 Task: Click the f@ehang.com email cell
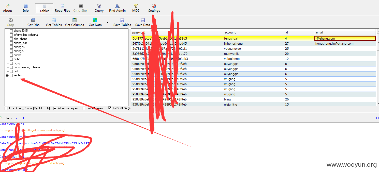[345, 39]
